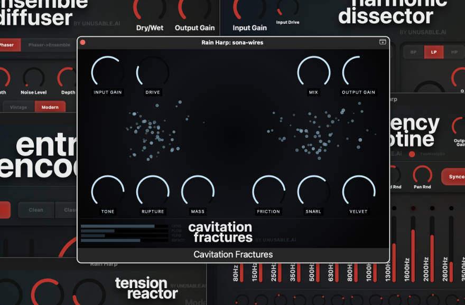Select the LP filter mode

434,52
